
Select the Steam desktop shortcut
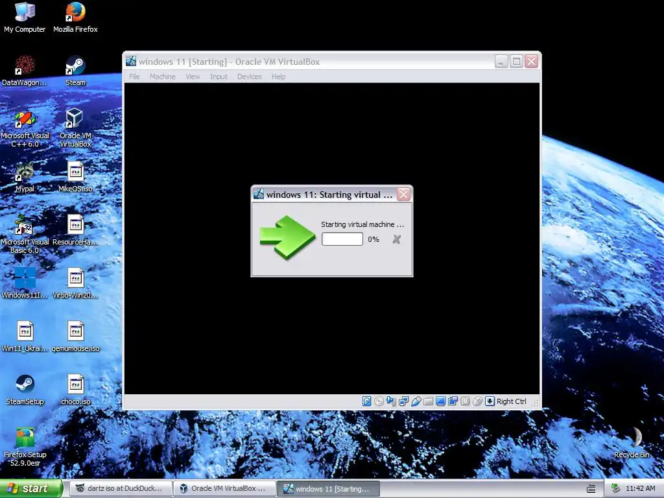click(75, 71)
